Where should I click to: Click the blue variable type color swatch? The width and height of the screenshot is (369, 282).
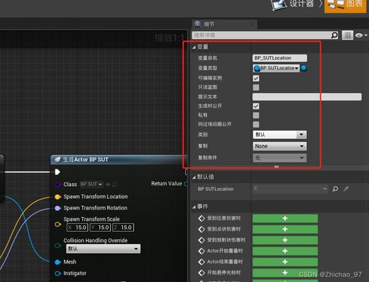click(x=304, y=68)
